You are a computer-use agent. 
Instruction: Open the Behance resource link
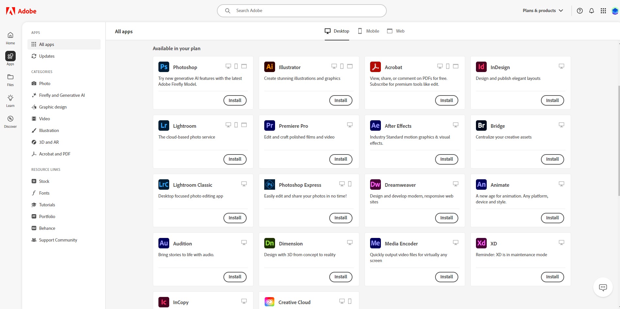click(64, 228)
